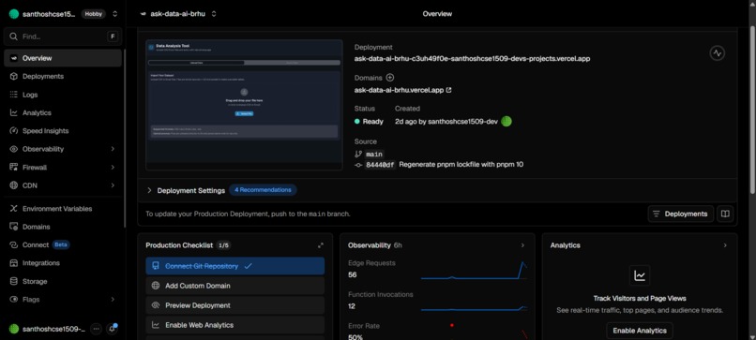Select Preview Deployment checklist item
Viewport: 756px width, 340px height.
[x=234, y=305]
